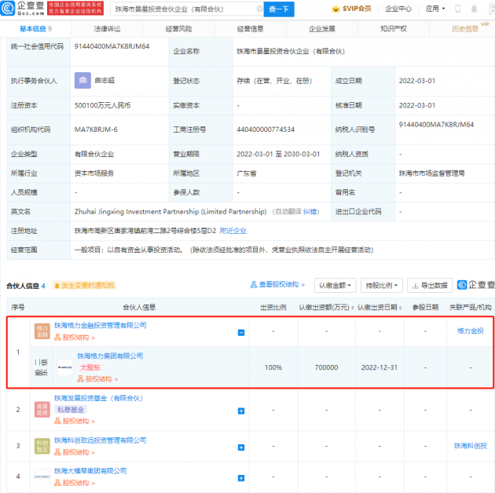Expand row 2 with the plus icon
495x493 pixels.
pos(241,411)
